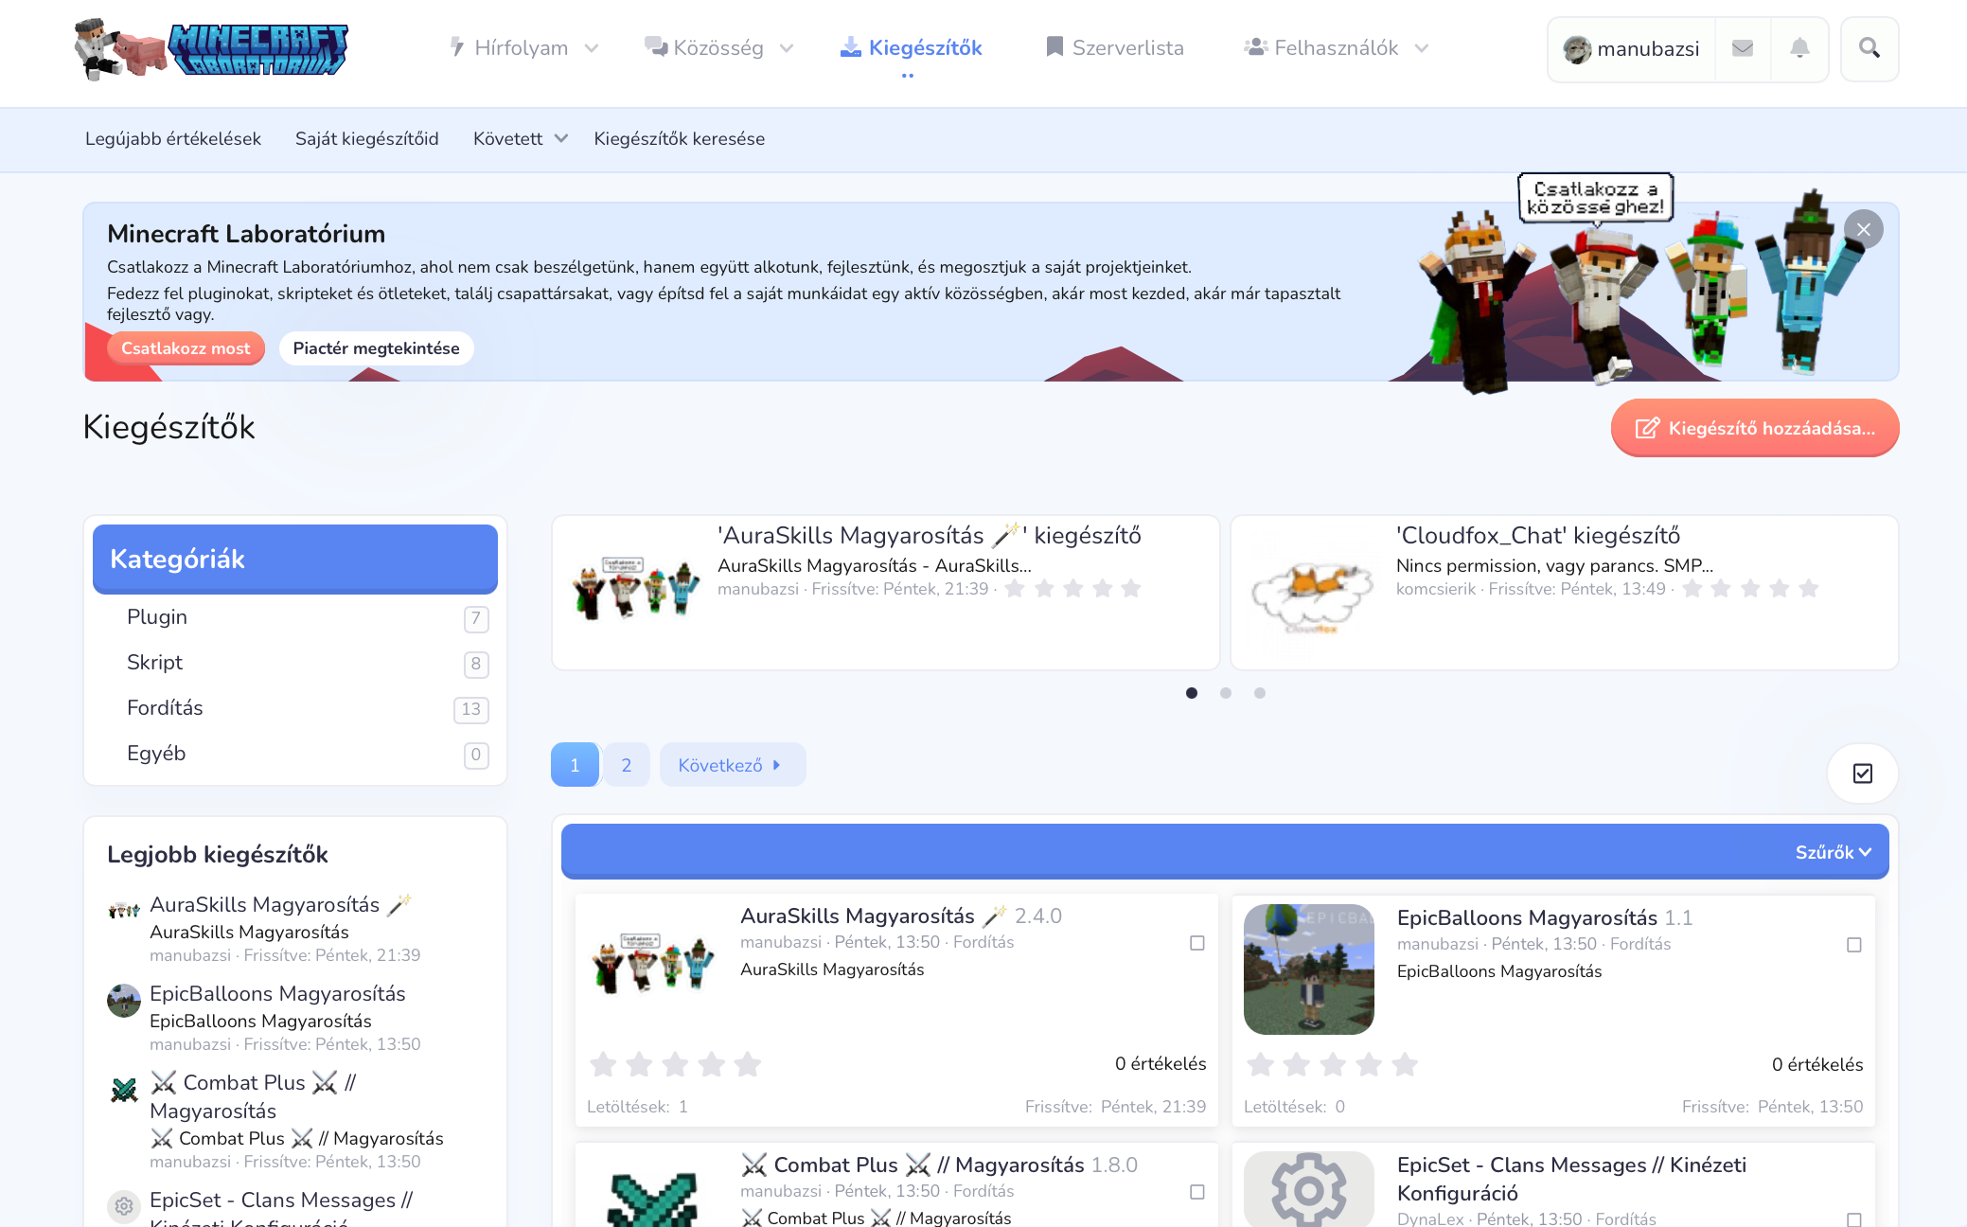Tick the AuraSkills Magyarosítás checkbox
Screen dimensions: 1967x1227
click(x=1197, y=943)
